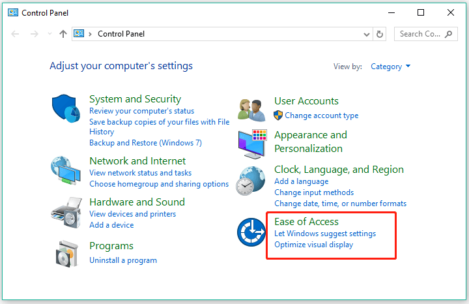
Task: Click the Control Panel icon in address bar
Action: pos(79,33)
